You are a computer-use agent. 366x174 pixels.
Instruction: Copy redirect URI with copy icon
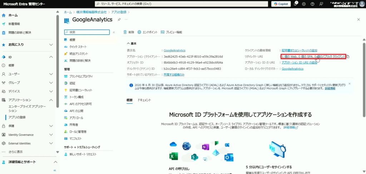click(348, 56)
